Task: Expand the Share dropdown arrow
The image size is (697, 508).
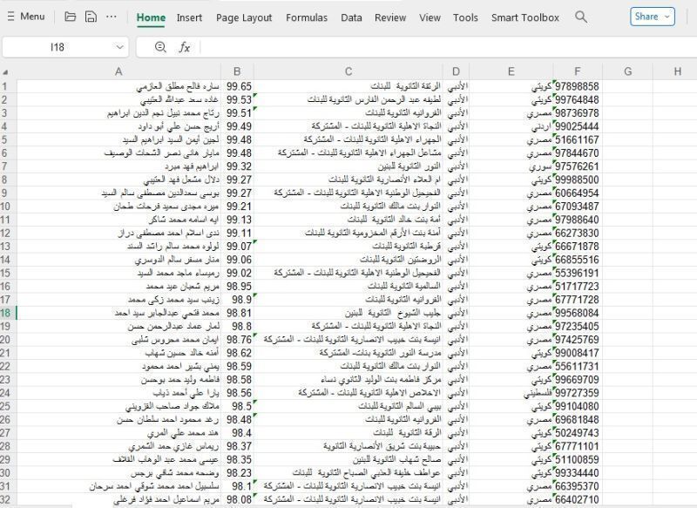Action: (667, 17)
